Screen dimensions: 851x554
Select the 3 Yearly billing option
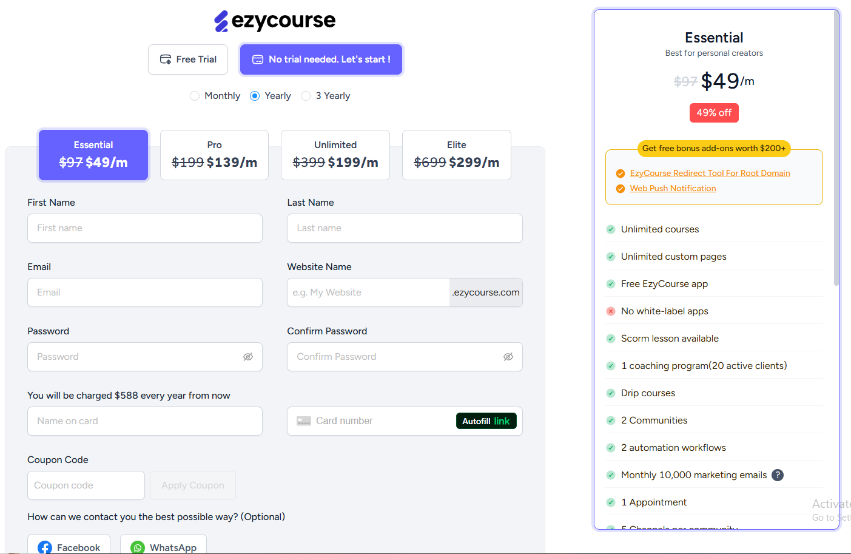point(306,96)
